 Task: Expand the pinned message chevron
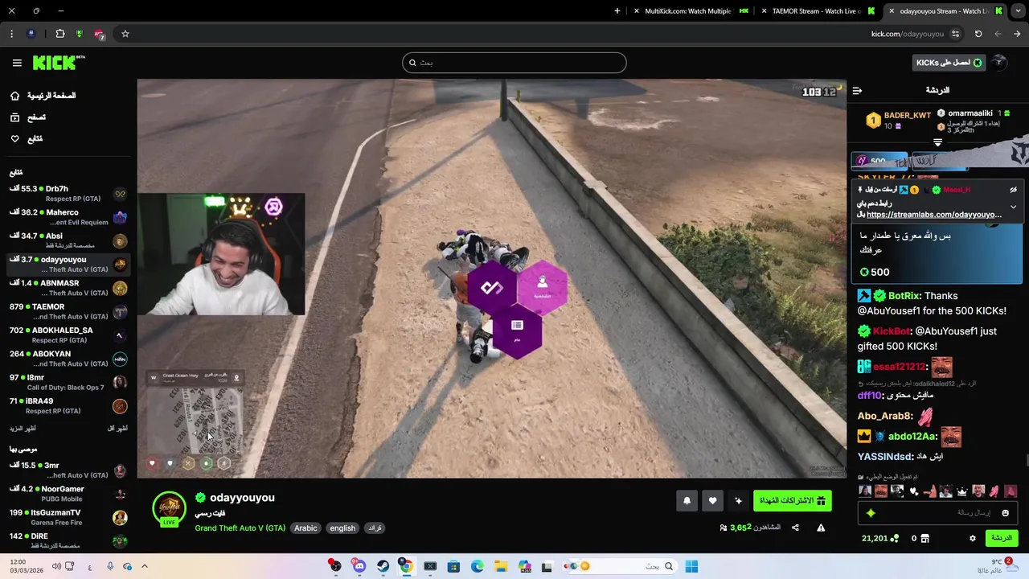[x=1013, y=207]
